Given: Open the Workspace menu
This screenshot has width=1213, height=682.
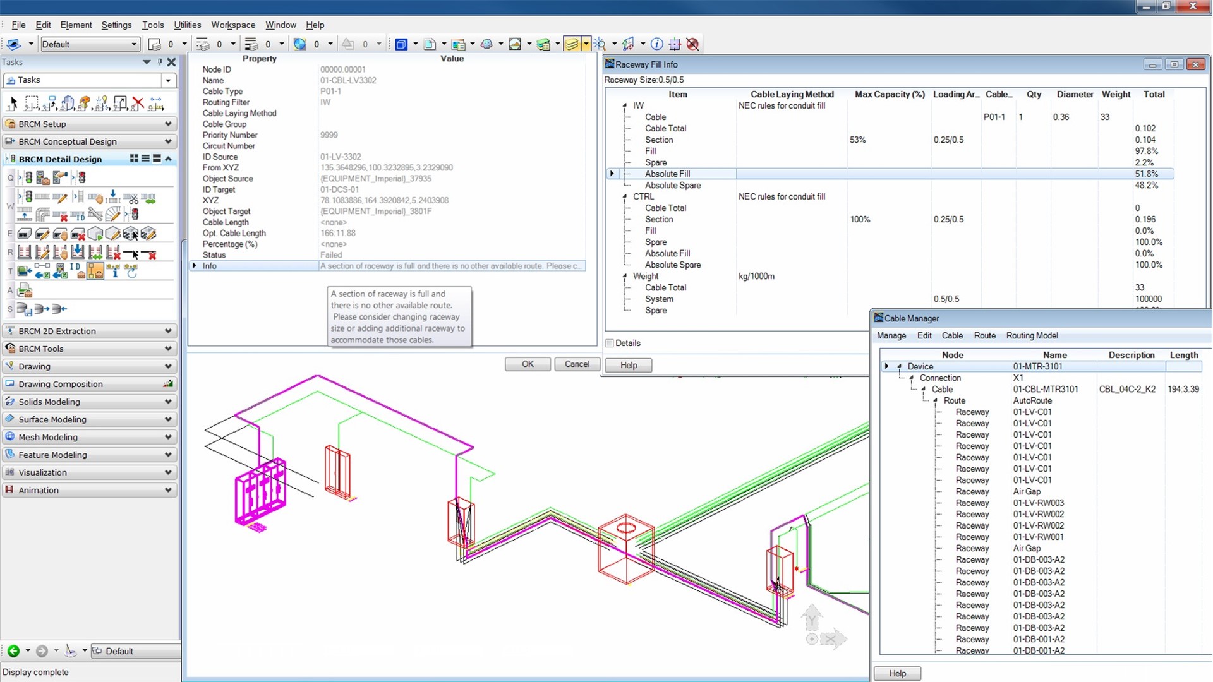Looking at the screenshot, I should tap(233, 25).
